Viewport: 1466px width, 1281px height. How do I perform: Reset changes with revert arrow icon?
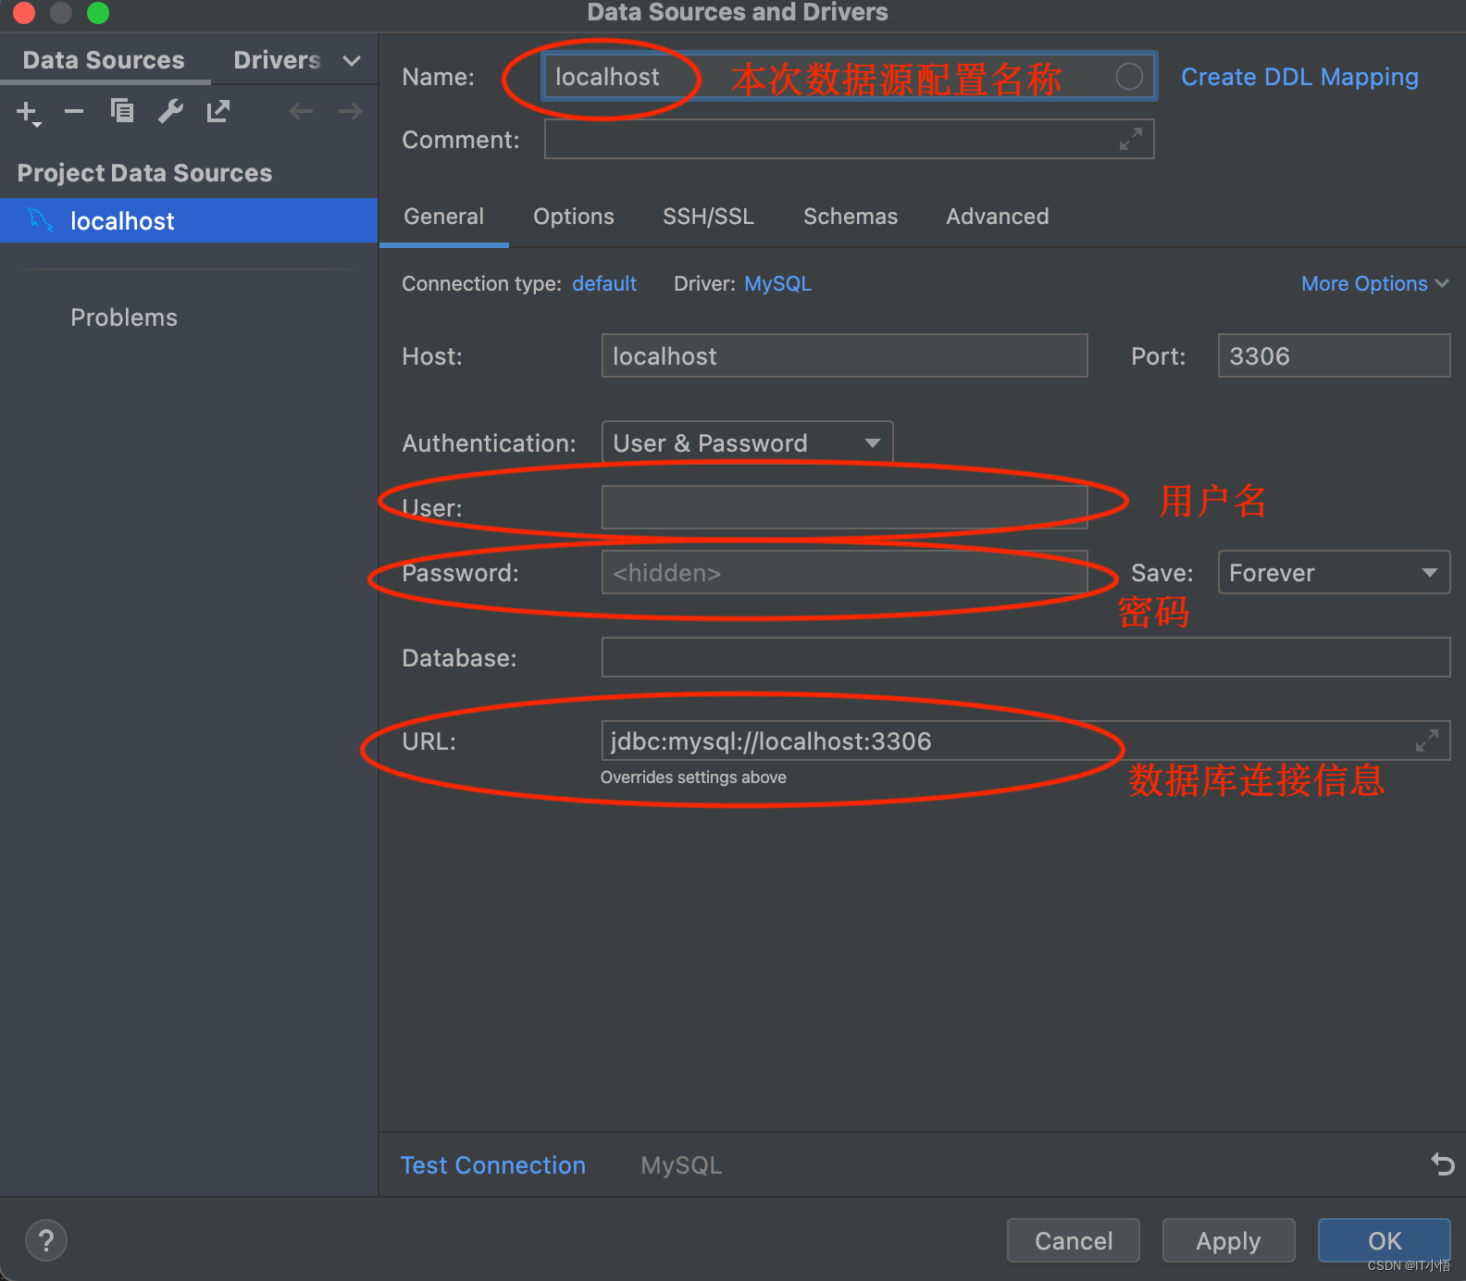tap(1442, 1163)
